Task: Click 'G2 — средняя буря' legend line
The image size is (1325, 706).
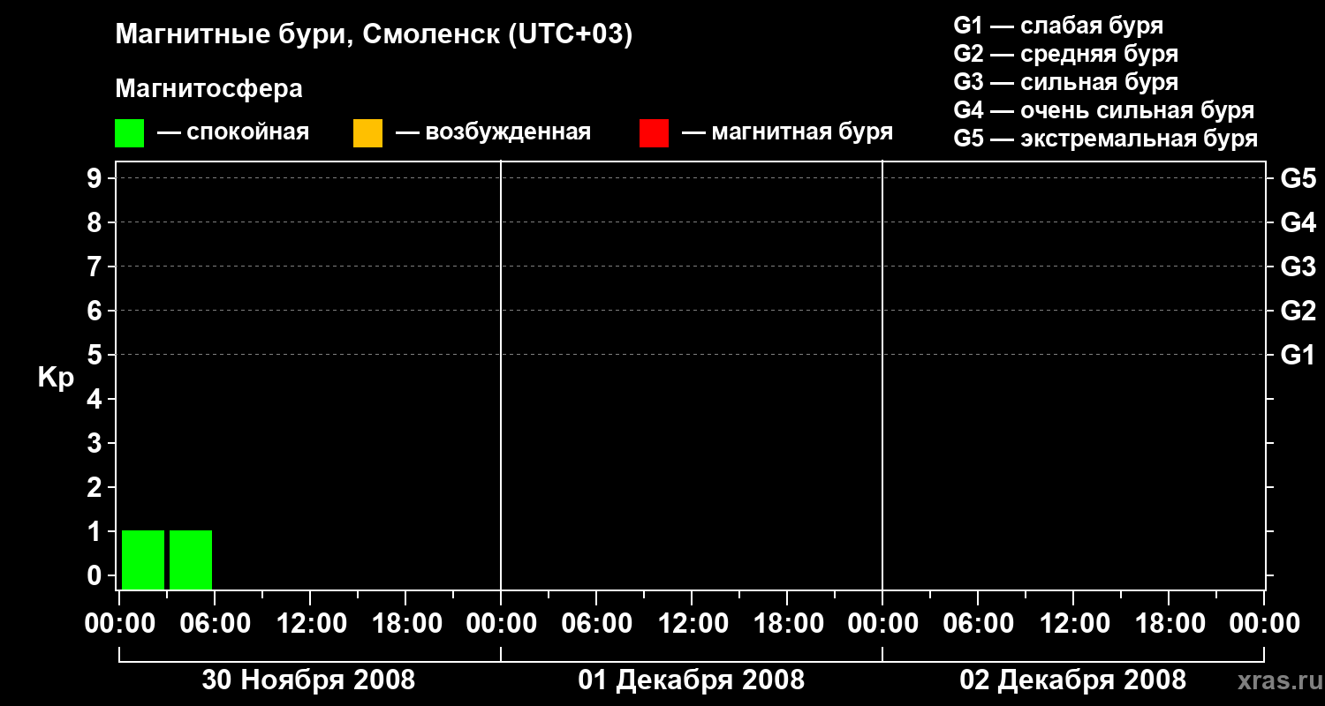Action: pyautogui.click(x=1065, y=54)
